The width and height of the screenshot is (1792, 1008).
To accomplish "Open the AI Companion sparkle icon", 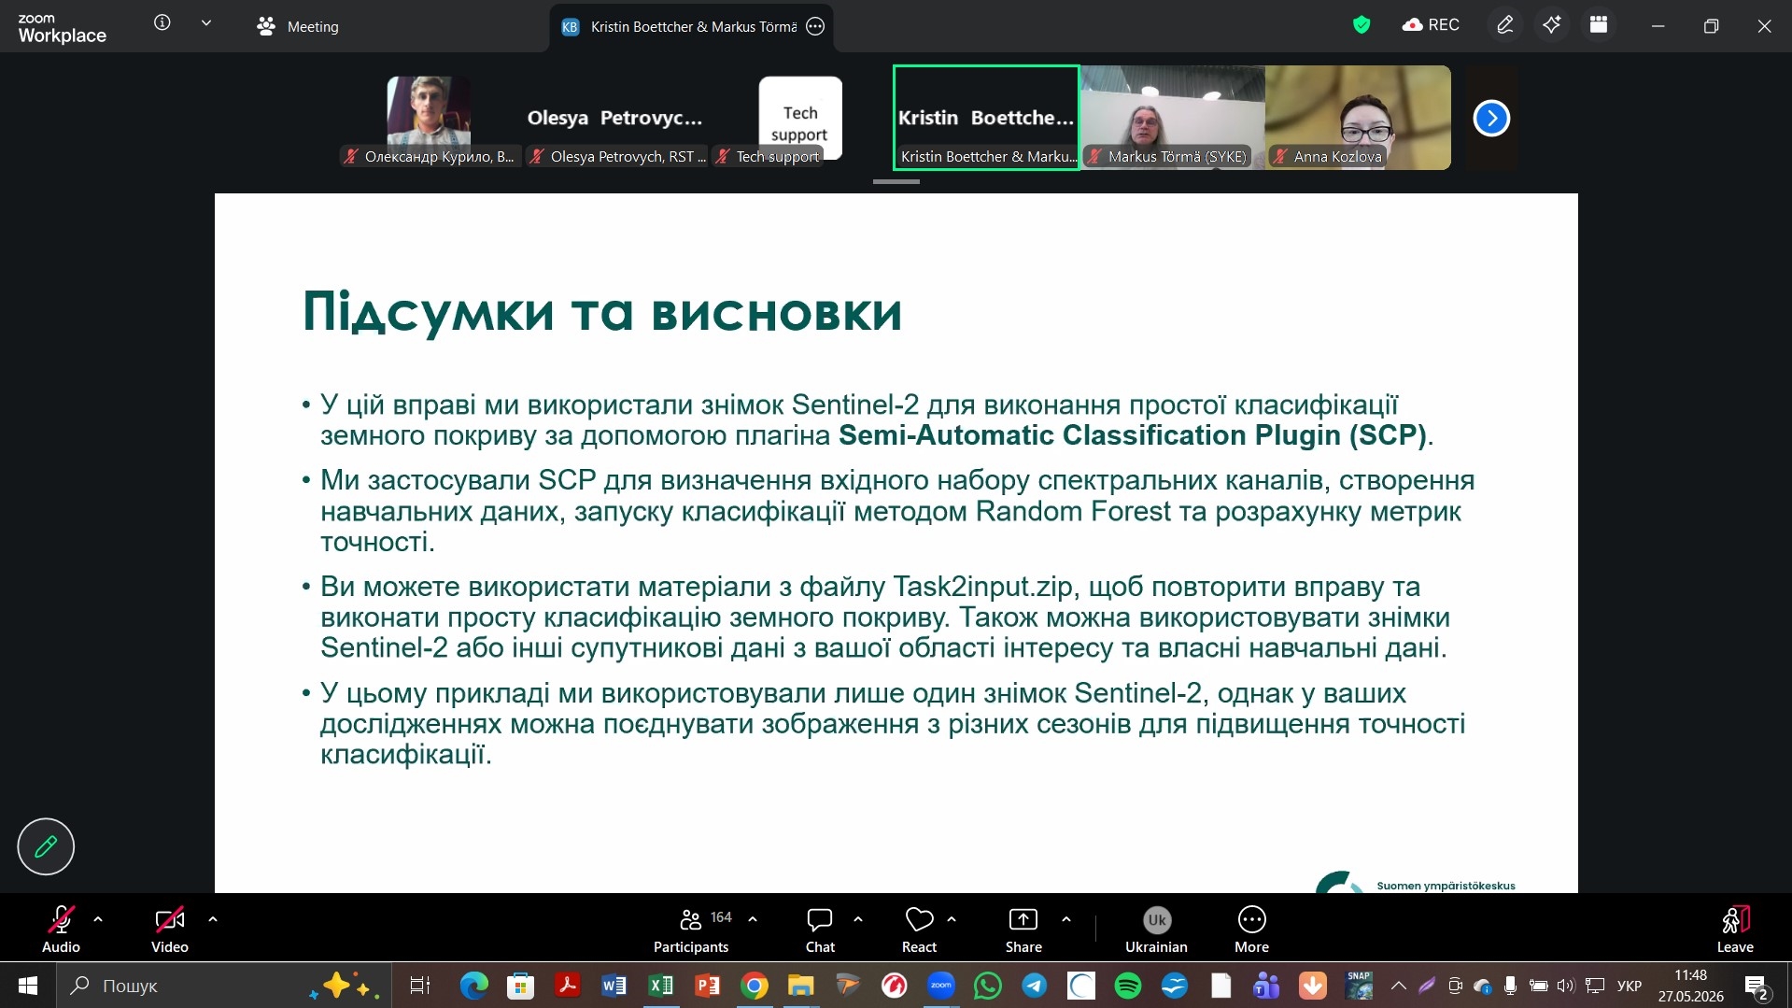I will coord(1551,25).
